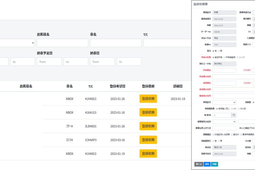
Task: Click 登録依頼 button for the 2023-03-16 row
Action: click(x=148, y=140)
